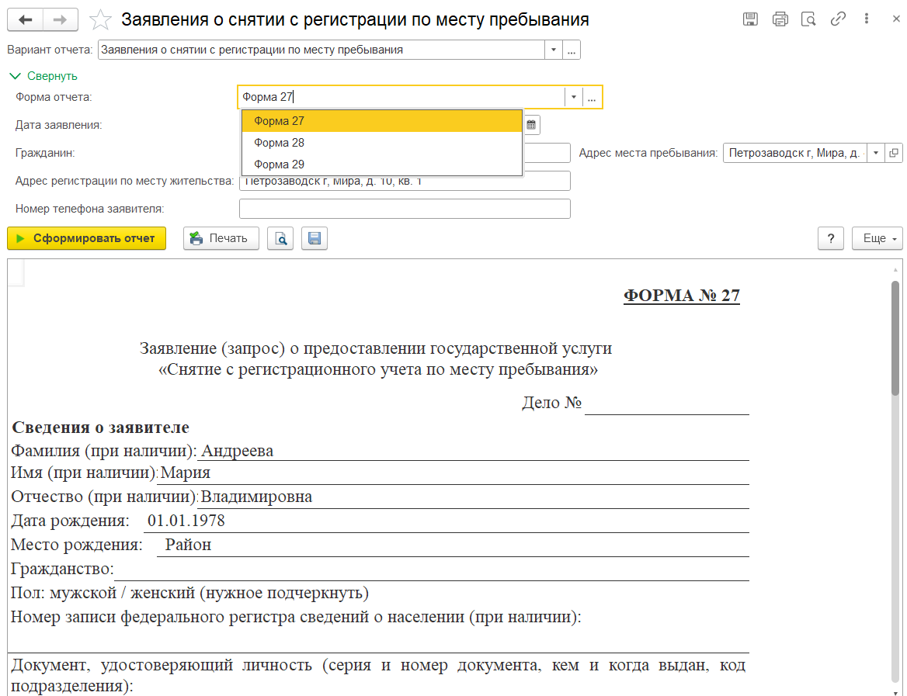Open calendar picker for Дата заявления
907x696 pixels.
point(532,124)
